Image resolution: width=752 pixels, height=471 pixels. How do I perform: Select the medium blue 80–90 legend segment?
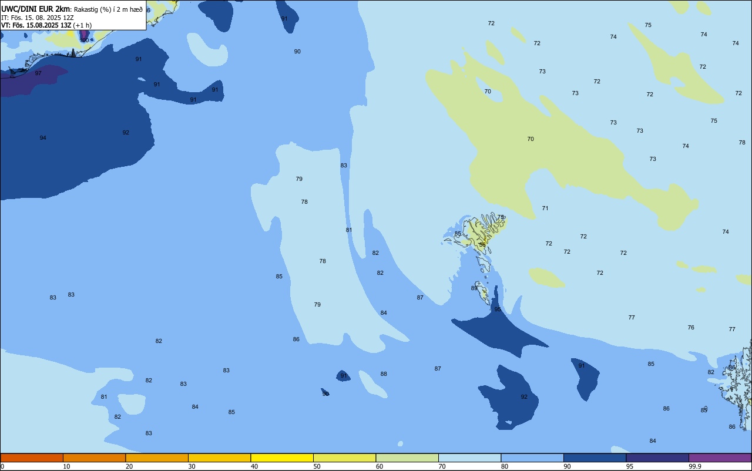pos(532,457)
